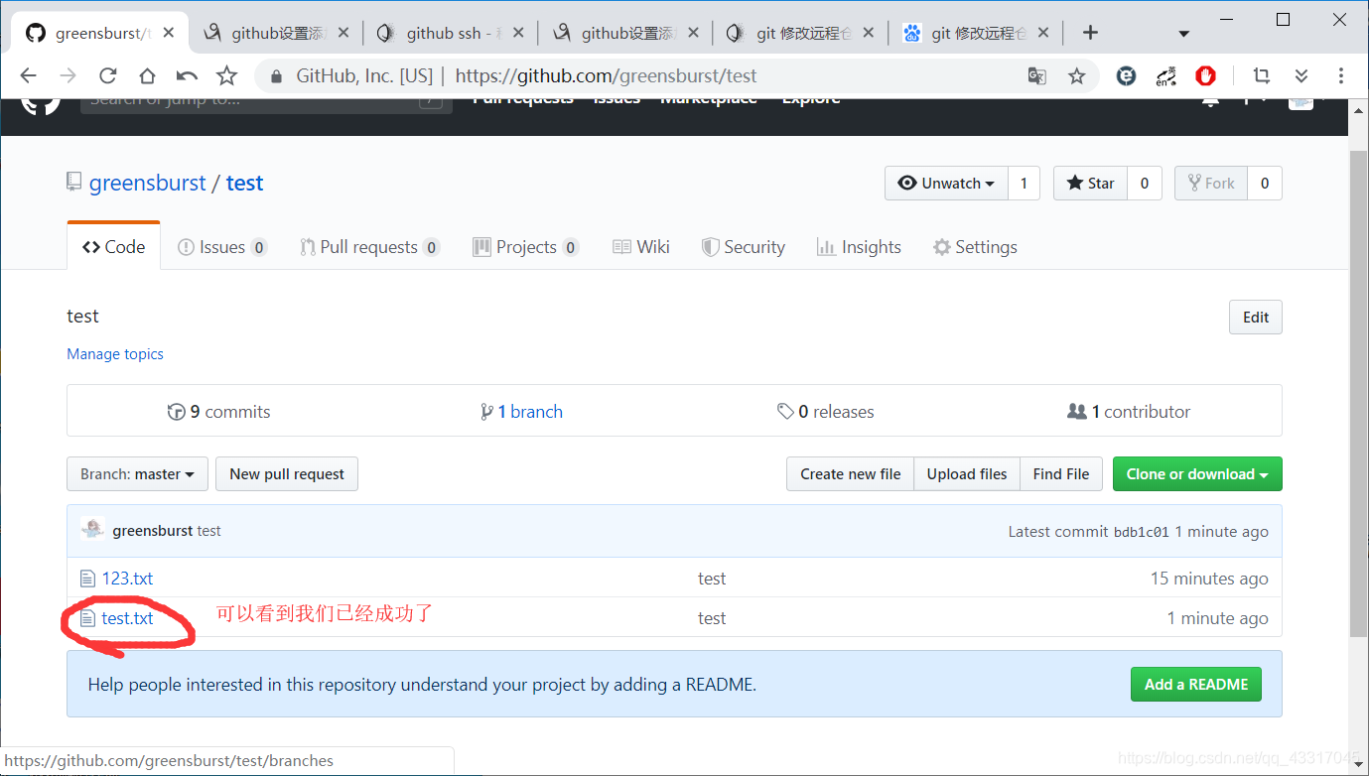Image resolution: width=1369 pixels, height=776 pixels.
Task: View the 1 contributor link
Action: (1129, 412)
